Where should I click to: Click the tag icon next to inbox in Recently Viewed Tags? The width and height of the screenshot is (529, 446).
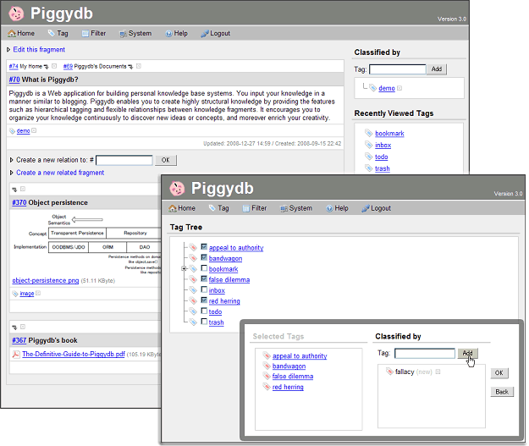[x=369, y=145]
